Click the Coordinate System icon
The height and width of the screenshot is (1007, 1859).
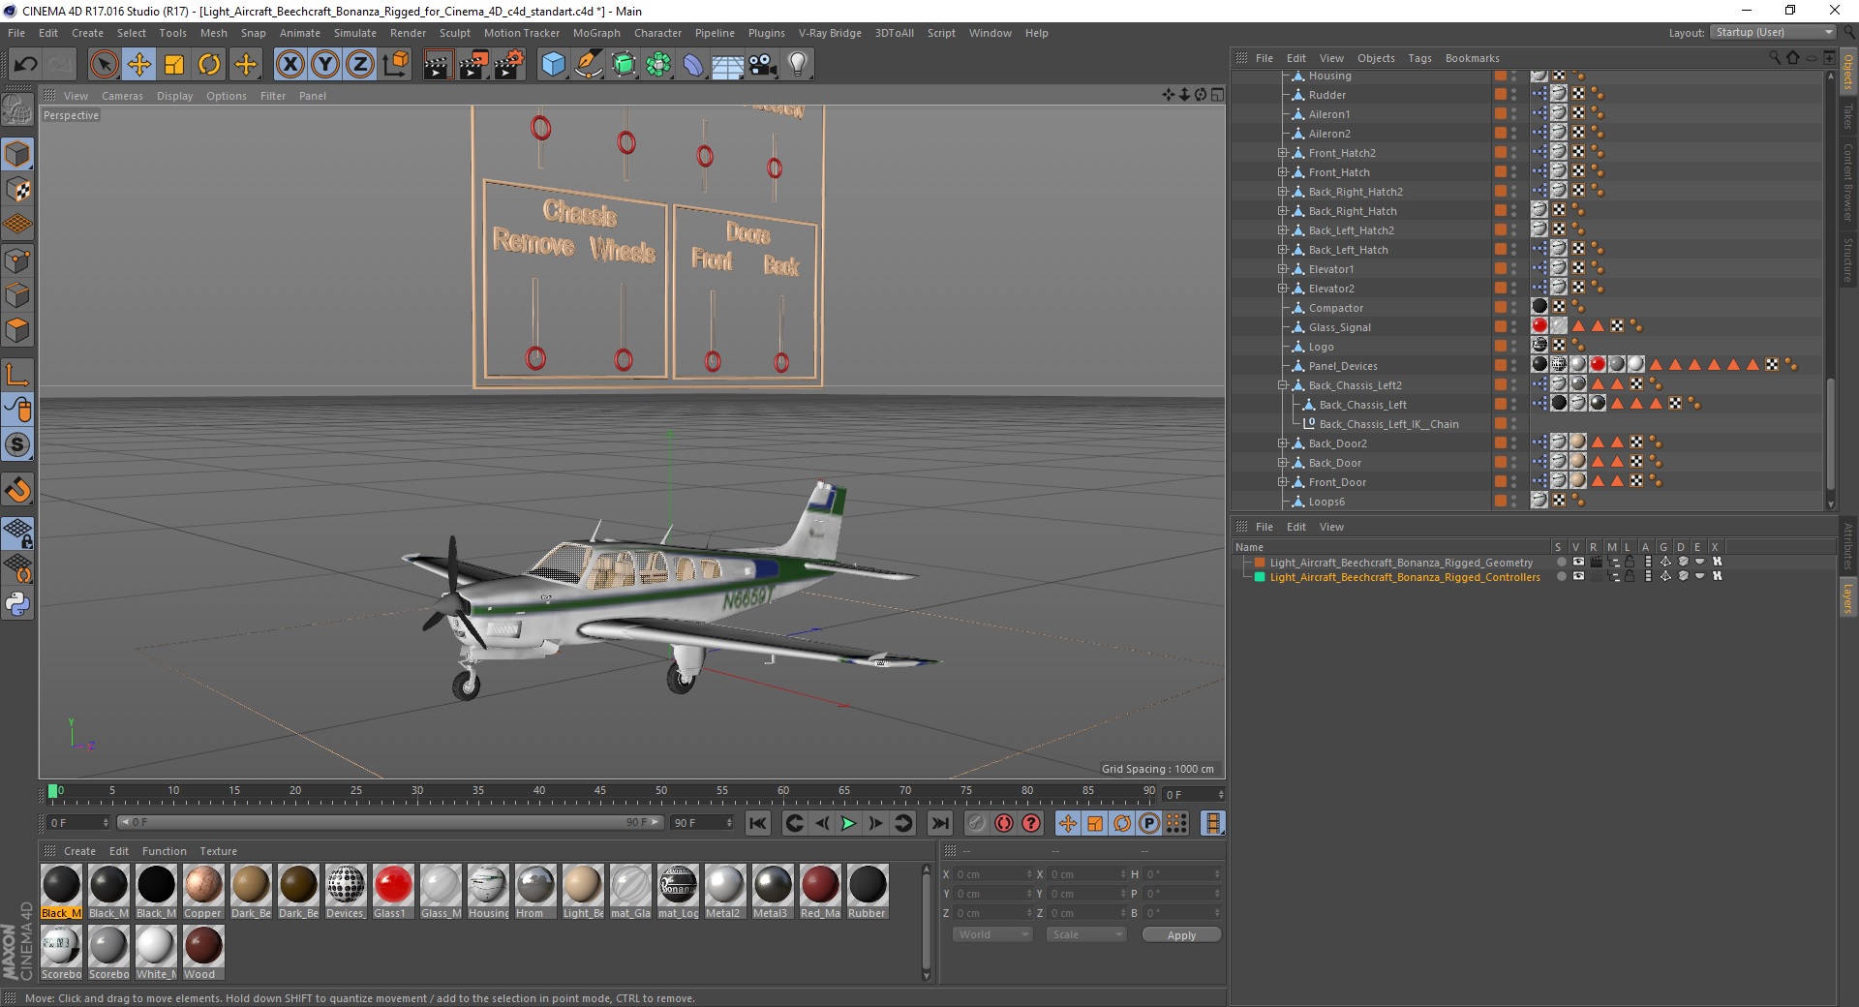[x=395, y=65]
